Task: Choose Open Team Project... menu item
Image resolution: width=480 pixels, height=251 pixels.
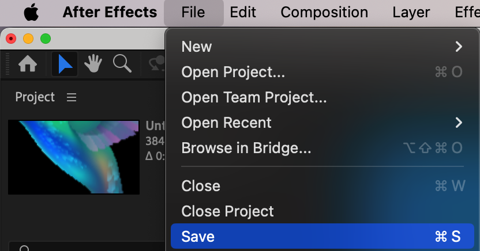Action: click(254, 97)
